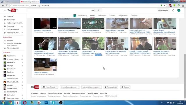The width and height of the screenshot is (186, 105).
Task: Click the Справка help button
Action: [125, 87]
